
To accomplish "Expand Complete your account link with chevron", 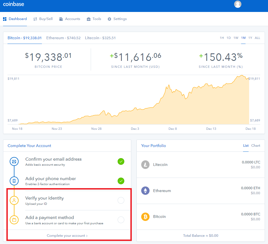I will [67, 236].
